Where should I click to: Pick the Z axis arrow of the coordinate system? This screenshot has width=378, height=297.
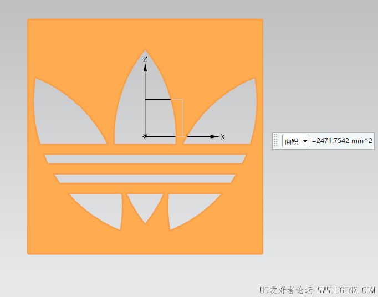tap(145, 68)
